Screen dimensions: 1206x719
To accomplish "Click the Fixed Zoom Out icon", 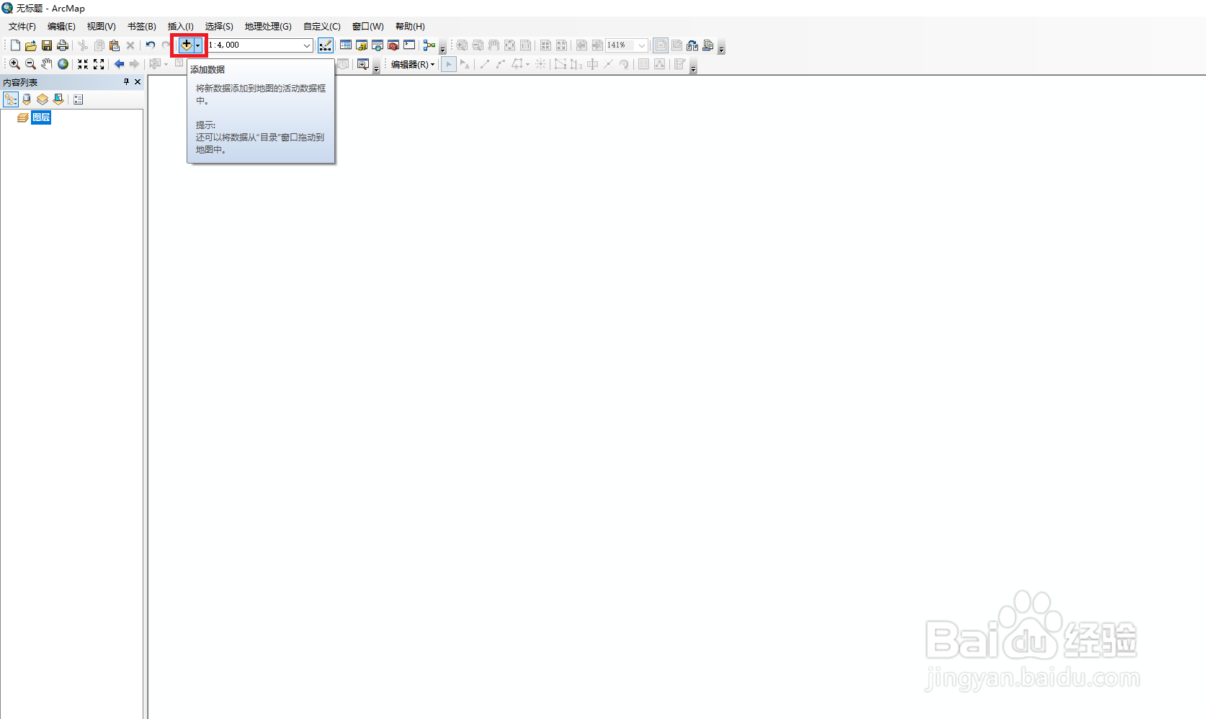I will tap(99, 64).
